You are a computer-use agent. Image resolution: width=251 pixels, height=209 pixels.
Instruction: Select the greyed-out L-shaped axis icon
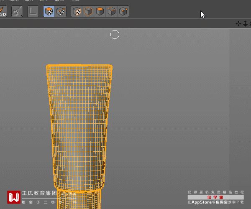pos(33,11)
